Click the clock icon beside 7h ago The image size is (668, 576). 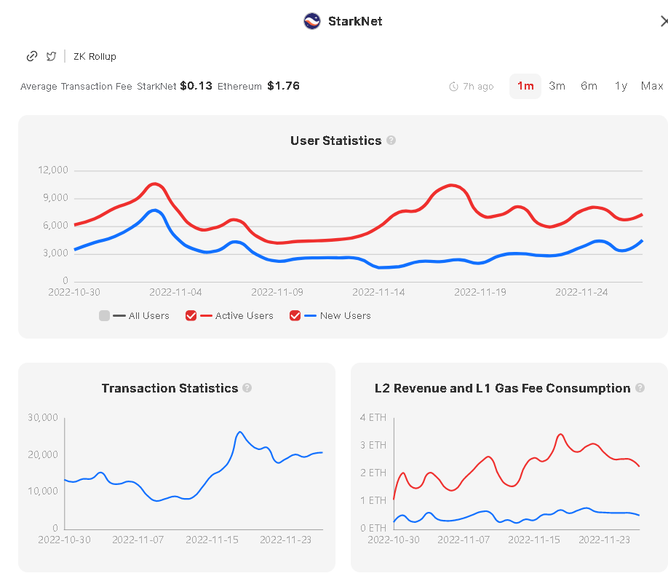454,87
